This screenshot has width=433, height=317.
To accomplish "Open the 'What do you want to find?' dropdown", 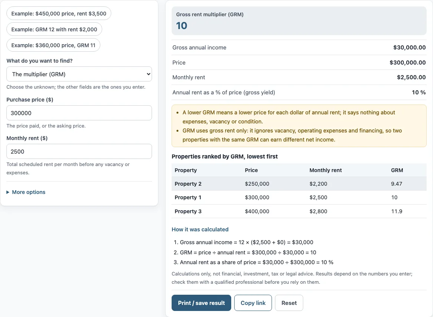I will 79,74.
